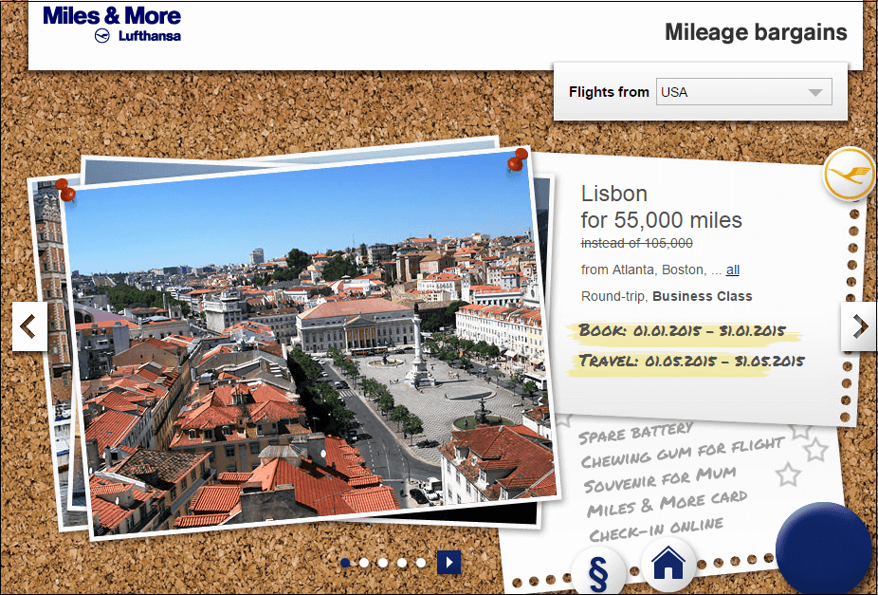
Task: Open the 'all' departure cities link
Action: click(732, 270)
